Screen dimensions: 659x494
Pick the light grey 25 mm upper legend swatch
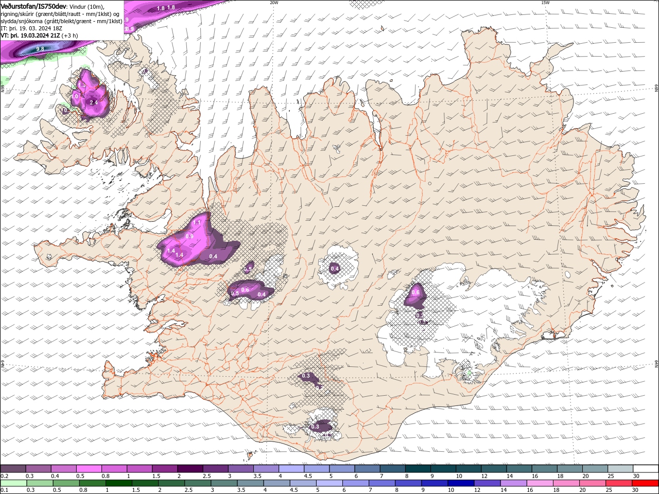(620, 469)
